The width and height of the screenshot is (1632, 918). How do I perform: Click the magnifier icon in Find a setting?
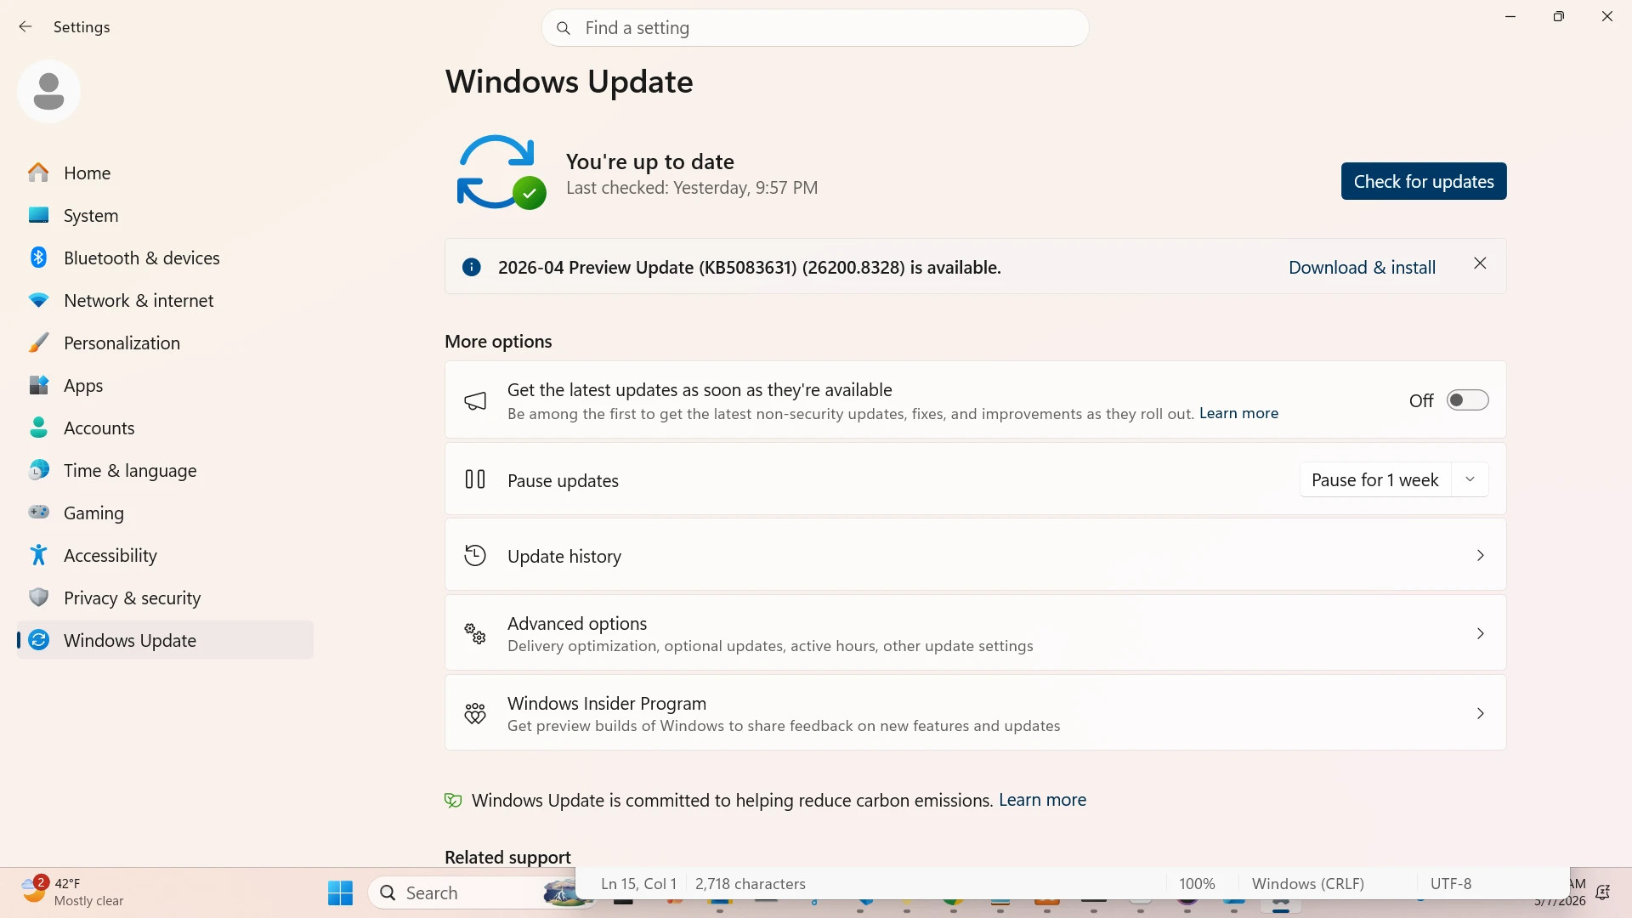point(563,28)
